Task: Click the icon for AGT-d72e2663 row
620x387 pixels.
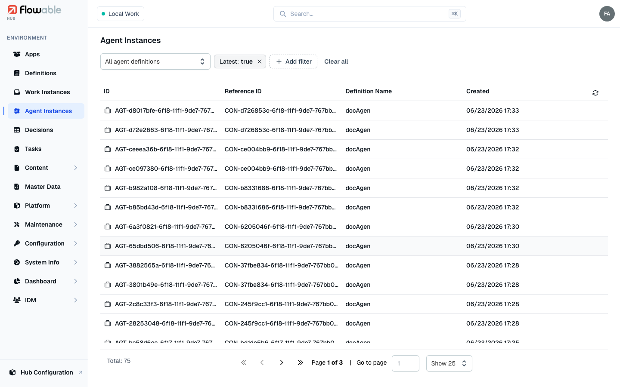Action: (x=108, y=130)
